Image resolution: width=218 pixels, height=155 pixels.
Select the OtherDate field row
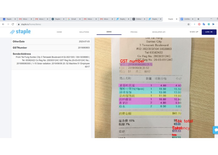point(51,41)
